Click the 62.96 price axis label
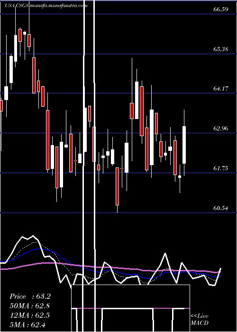Viewport: 237px width, 332px height. pos(221,129)
